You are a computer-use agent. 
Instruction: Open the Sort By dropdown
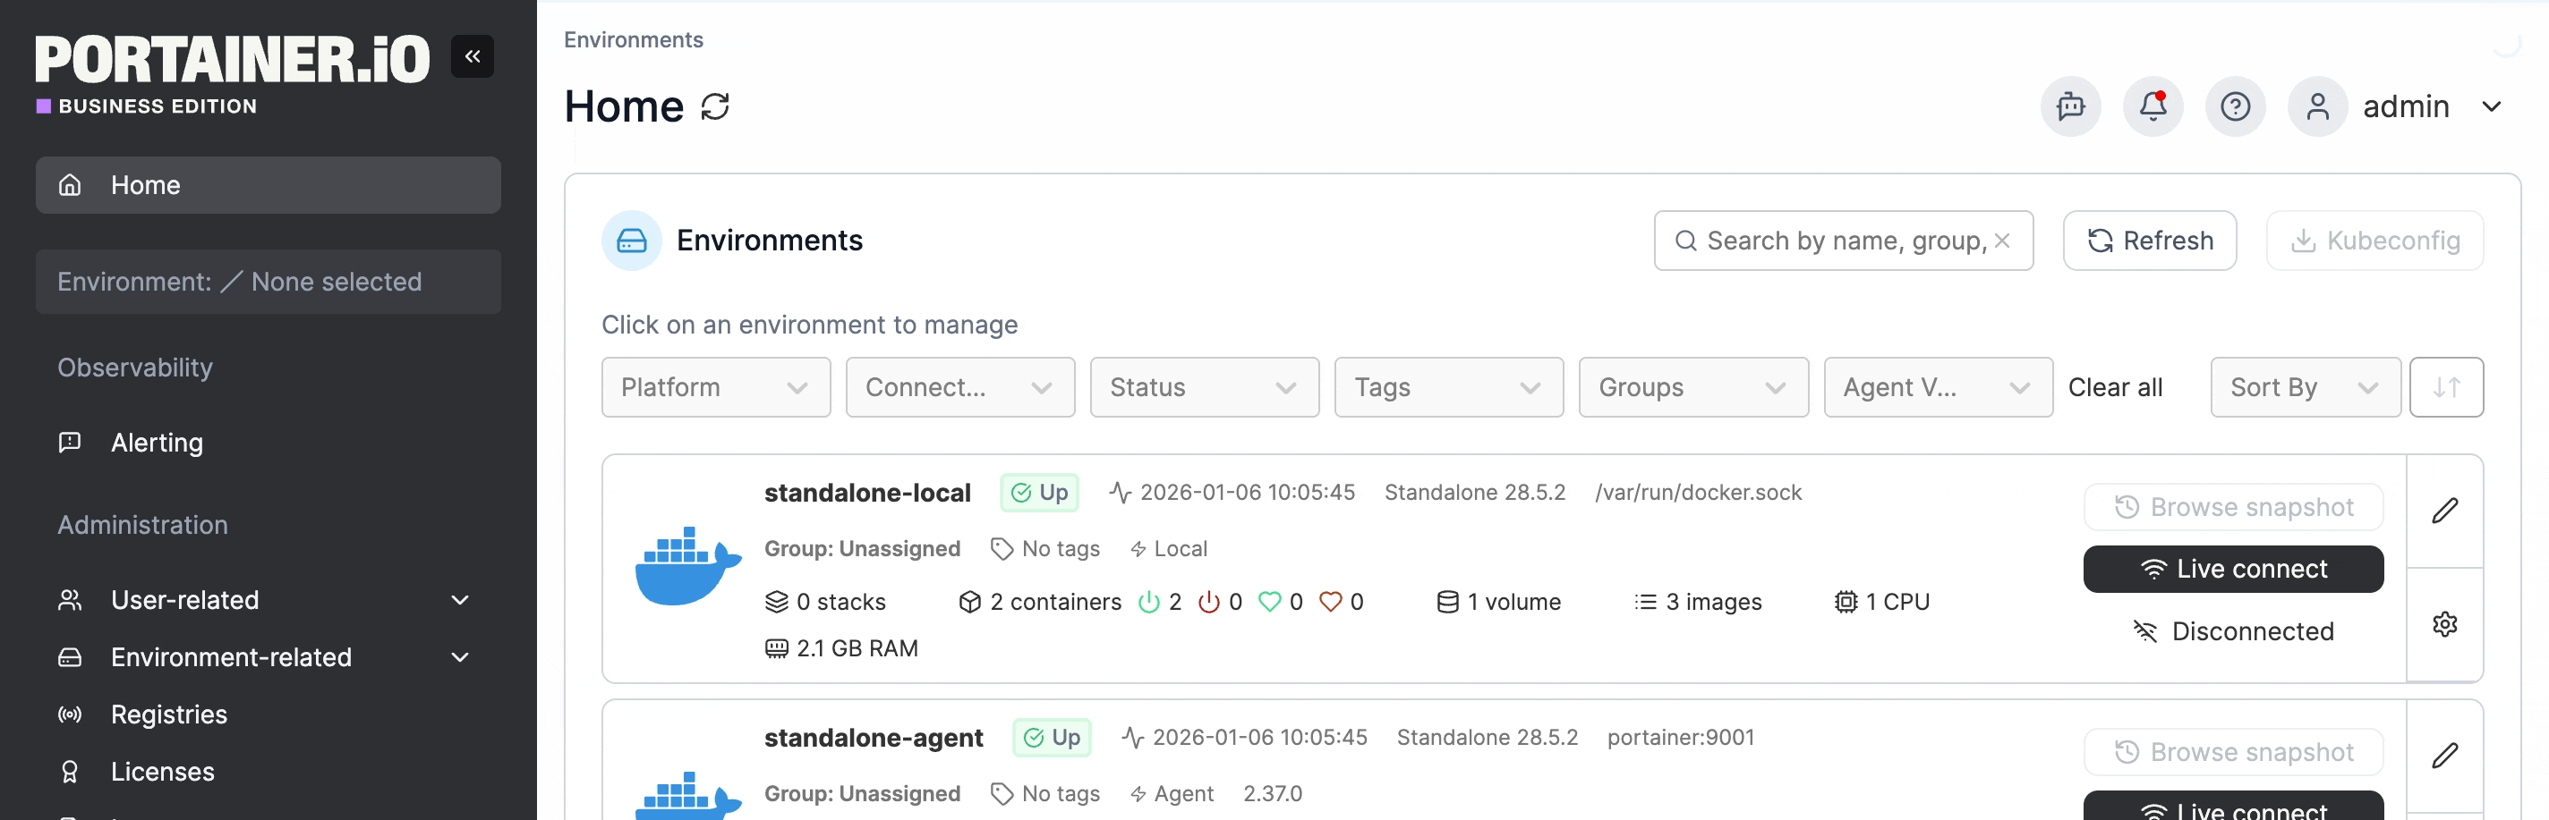pos(2305,387)
